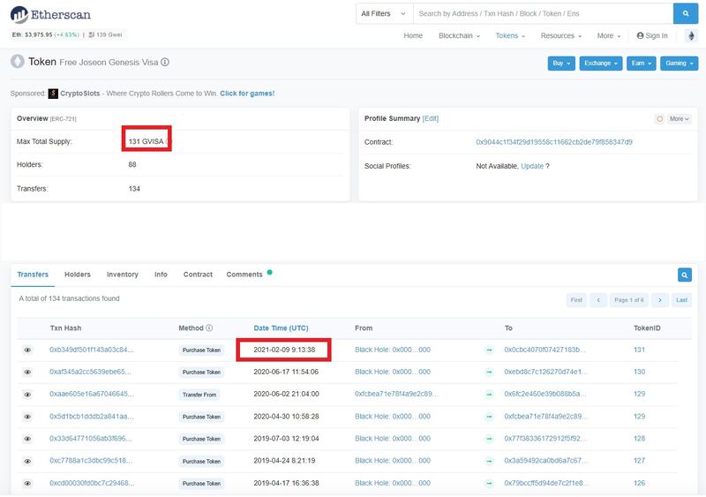Click the info icon beside Method column header
This screenshot has height=497, width=706.
tap(209, 328)
